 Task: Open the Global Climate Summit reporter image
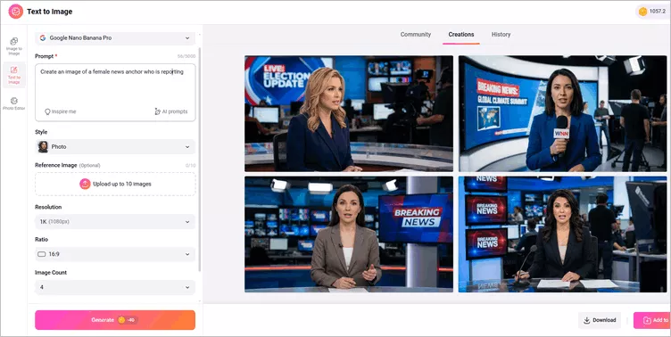click(562, 113)
